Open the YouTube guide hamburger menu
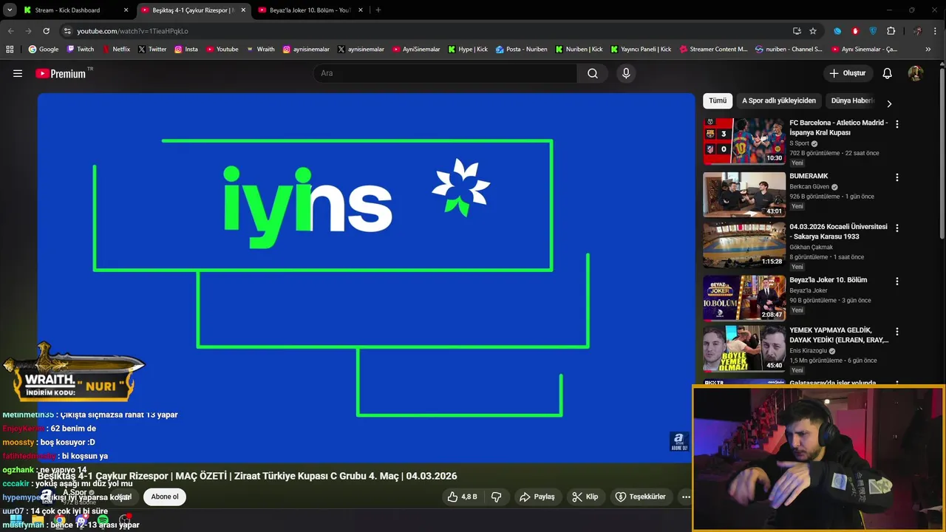Viewport: 946px width, 532px height. (x=18, y=73)
